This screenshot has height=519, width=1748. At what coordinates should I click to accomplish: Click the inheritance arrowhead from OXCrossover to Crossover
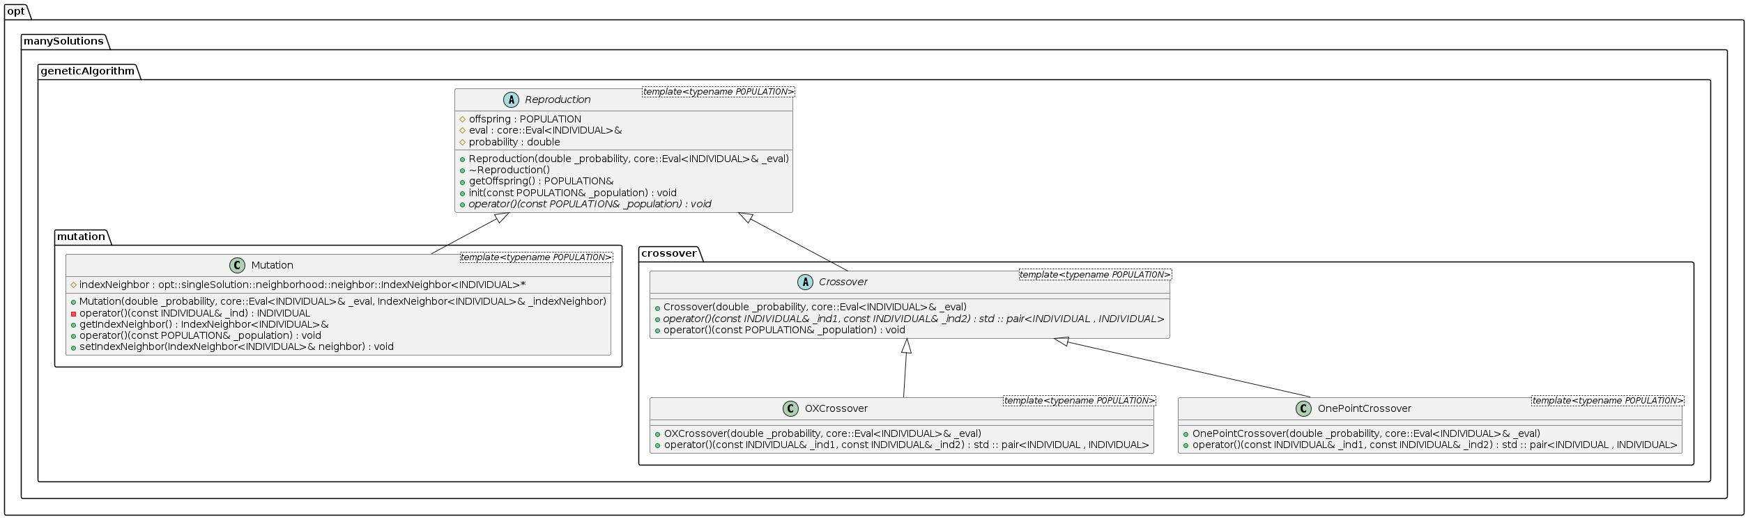(x=906, y=346)
